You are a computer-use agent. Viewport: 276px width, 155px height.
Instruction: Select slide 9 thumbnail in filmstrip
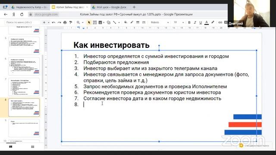24,128
